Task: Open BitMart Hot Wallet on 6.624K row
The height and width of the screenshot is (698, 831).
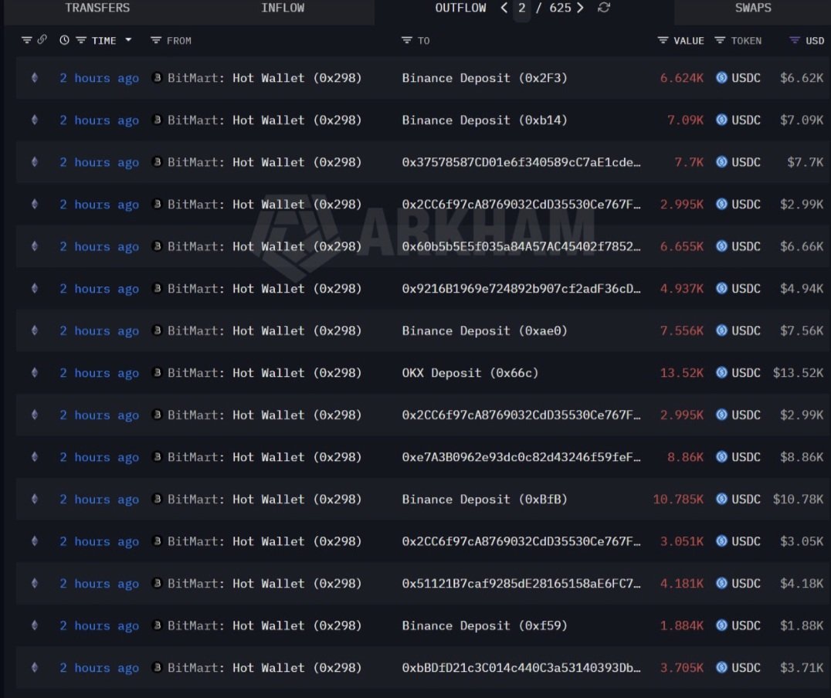Action: pos(264,78)
